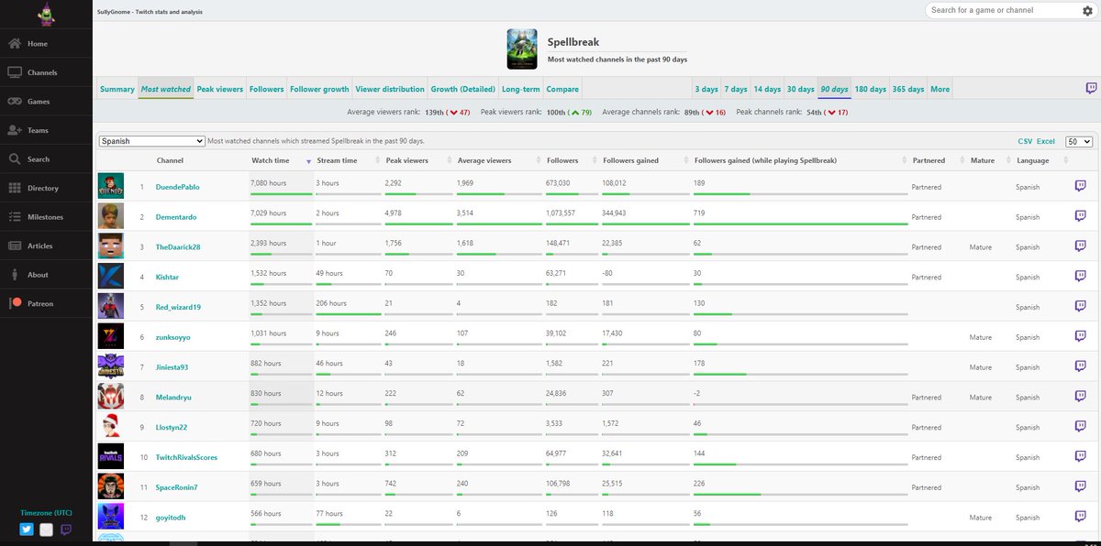This screenshot has width=1101, height=546.
Task: Open SpaceRonin7's Twitch channel icon
Action: [1080, 486]
